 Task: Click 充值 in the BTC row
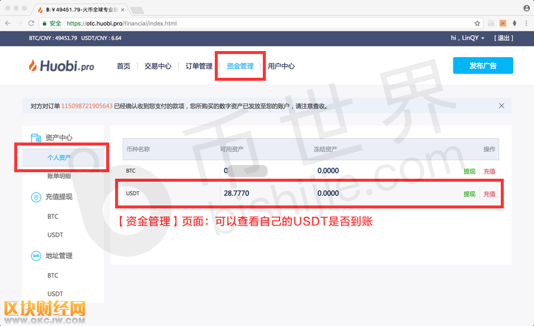tap(490, 172)
